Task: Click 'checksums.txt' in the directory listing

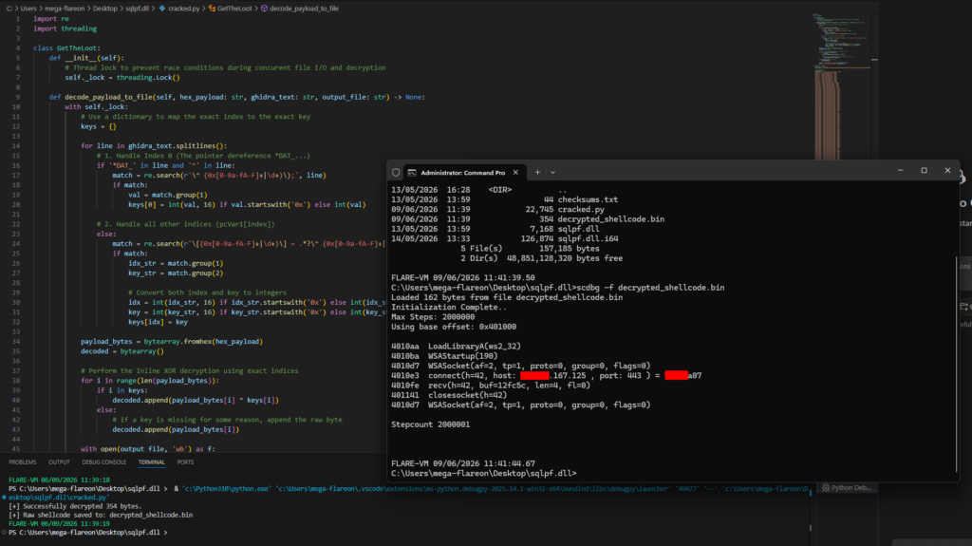Action: pyautogui.click(x=588, y=199)
